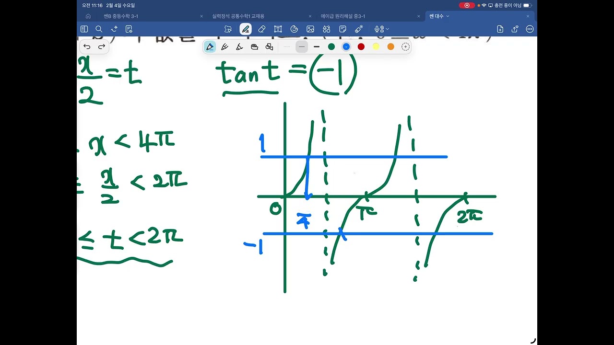Open the audio recording microphone tool
The image size is (614, 345).
pos(379,29)
